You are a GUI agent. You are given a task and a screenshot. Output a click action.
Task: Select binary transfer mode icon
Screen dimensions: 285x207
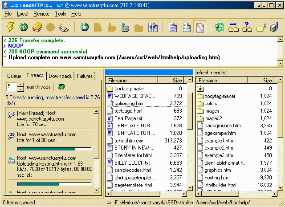173,28
